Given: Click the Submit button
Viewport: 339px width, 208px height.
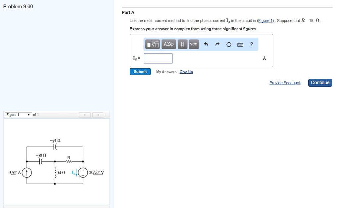Looking at the screenshot, I should [140, 72].
